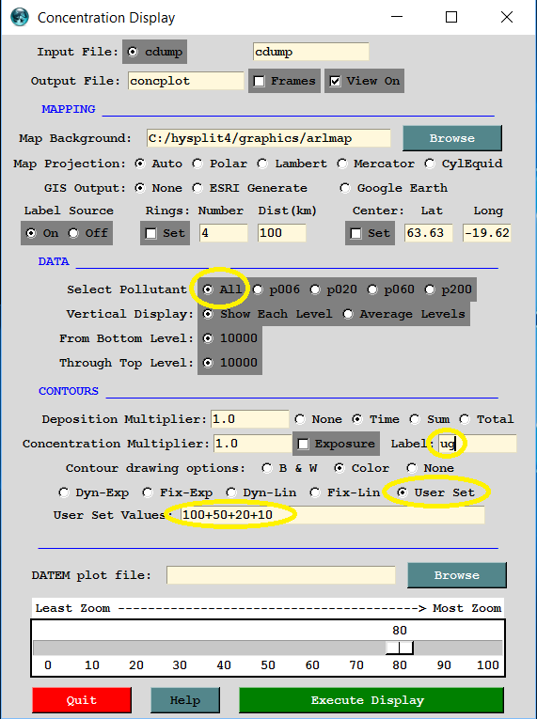537x719 pixels.
Task: Select the p060 pollutant option
Action: pos(372,289)
